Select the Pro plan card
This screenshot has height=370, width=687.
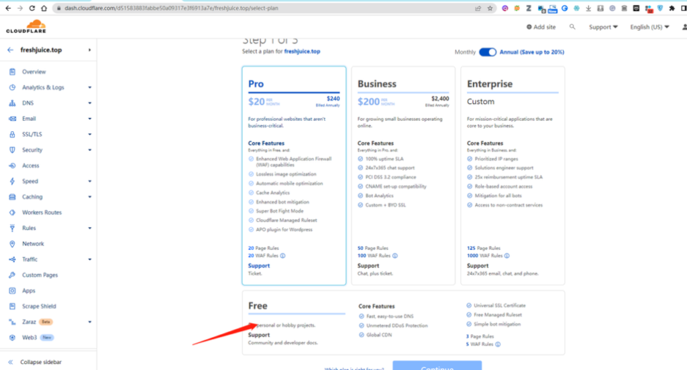pyautogui.click(x=294, y=176)
